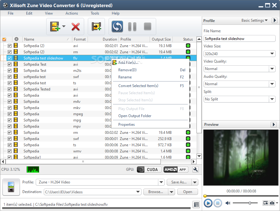Choose Open Output Folder from the context menu
Screen dimensions: 280x211
pyautogui.click(x=135, y=116)
